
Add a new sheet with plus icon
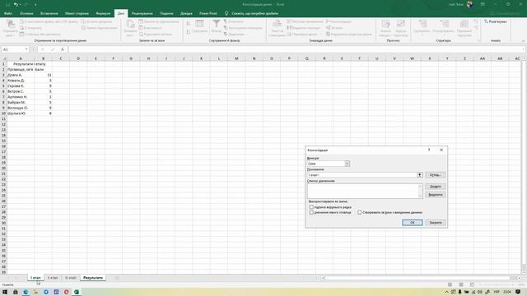pos(117,278)
